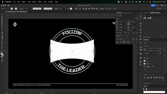Click the search icon next to Share
The height and width of the screenshot is (94, 167).
[x=157, y=5]
